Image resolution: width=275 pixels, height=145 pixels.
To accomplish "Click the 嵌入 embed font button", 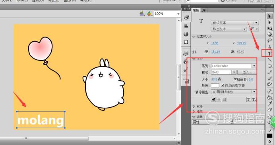I will (x=247, y=72).
